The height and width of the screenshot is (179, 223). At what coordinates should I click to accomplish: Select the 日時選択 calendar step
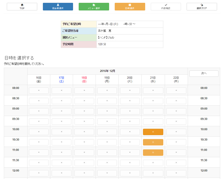pyautogui.click(x=130, y=7)
